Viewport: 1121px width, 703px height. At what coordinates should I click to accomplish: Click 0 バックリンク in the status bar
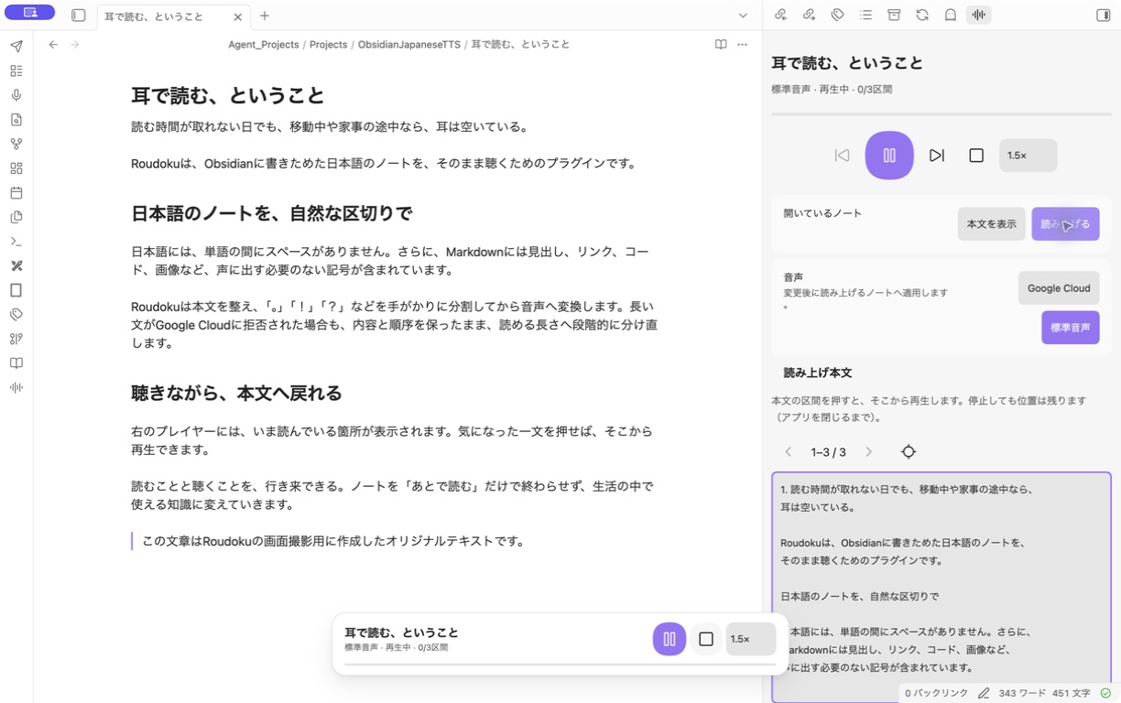click(x=936, y=694)
